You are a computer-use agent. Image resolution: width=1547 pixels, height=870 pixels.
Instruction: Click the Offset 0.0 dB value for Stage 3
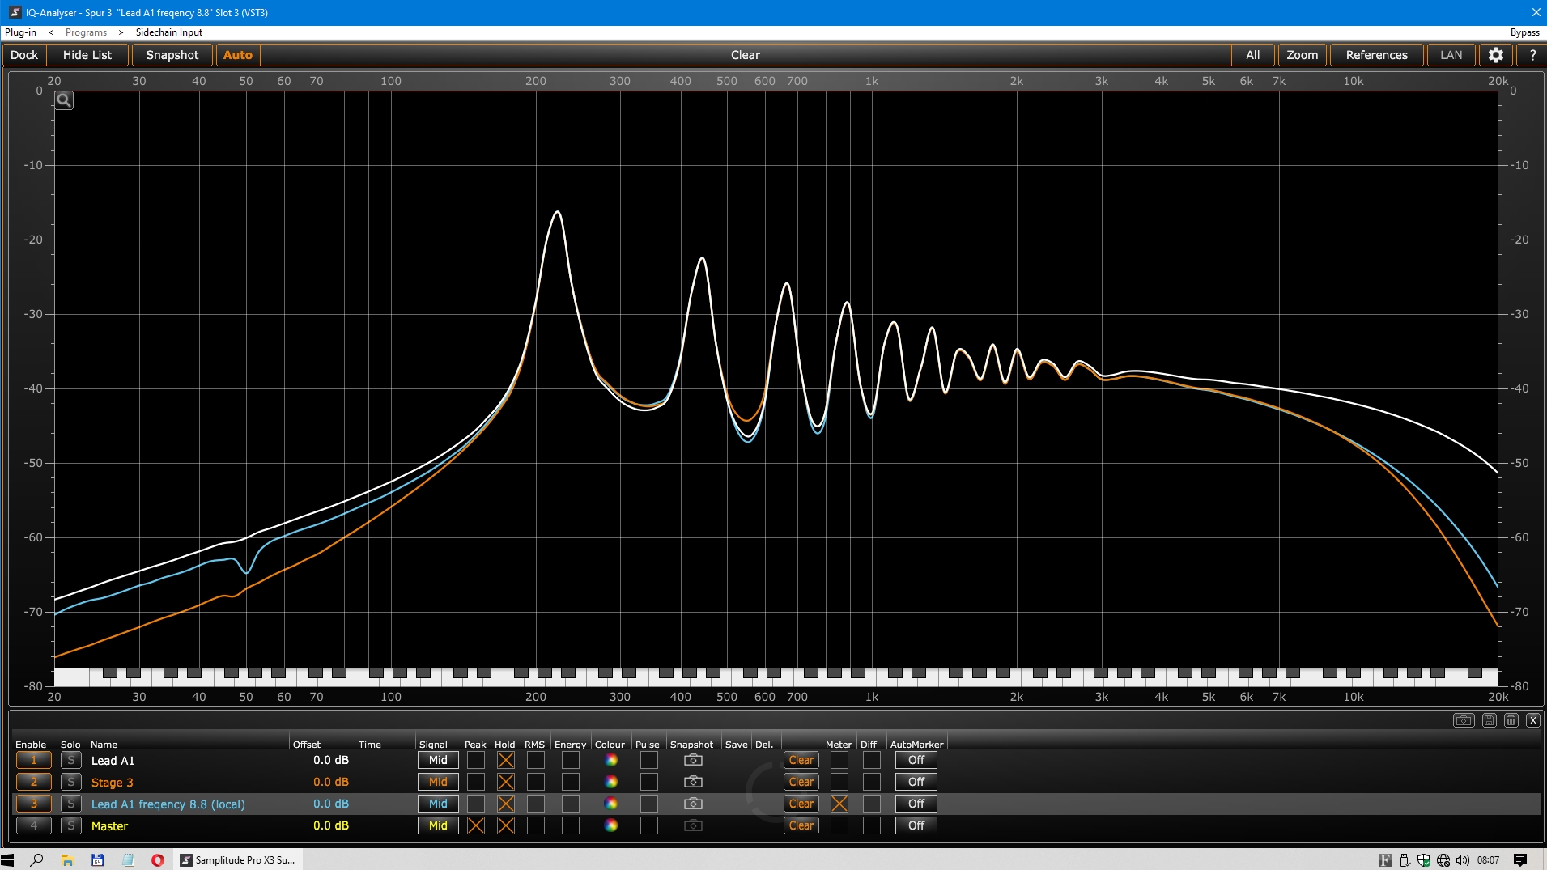pos(330,782)
